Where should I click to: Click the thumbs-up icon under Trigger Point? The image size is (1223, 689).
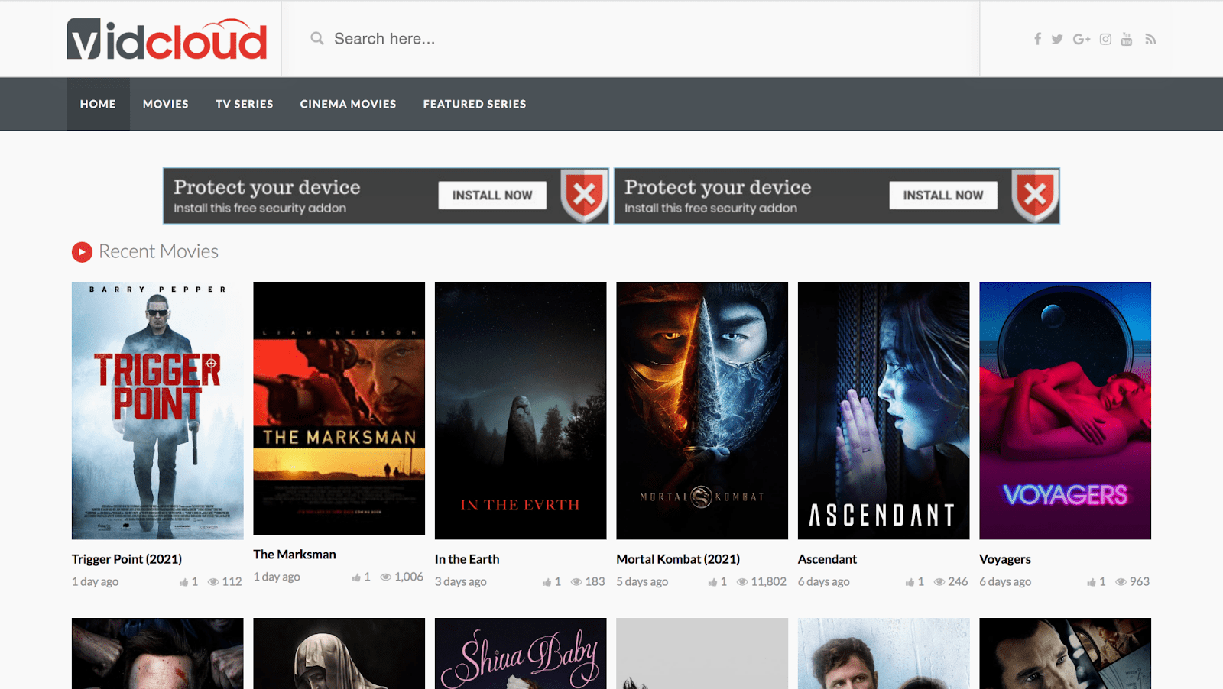[183, 582]
